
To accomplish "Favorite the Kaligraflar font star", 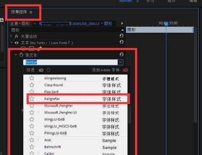I will 32,99.
